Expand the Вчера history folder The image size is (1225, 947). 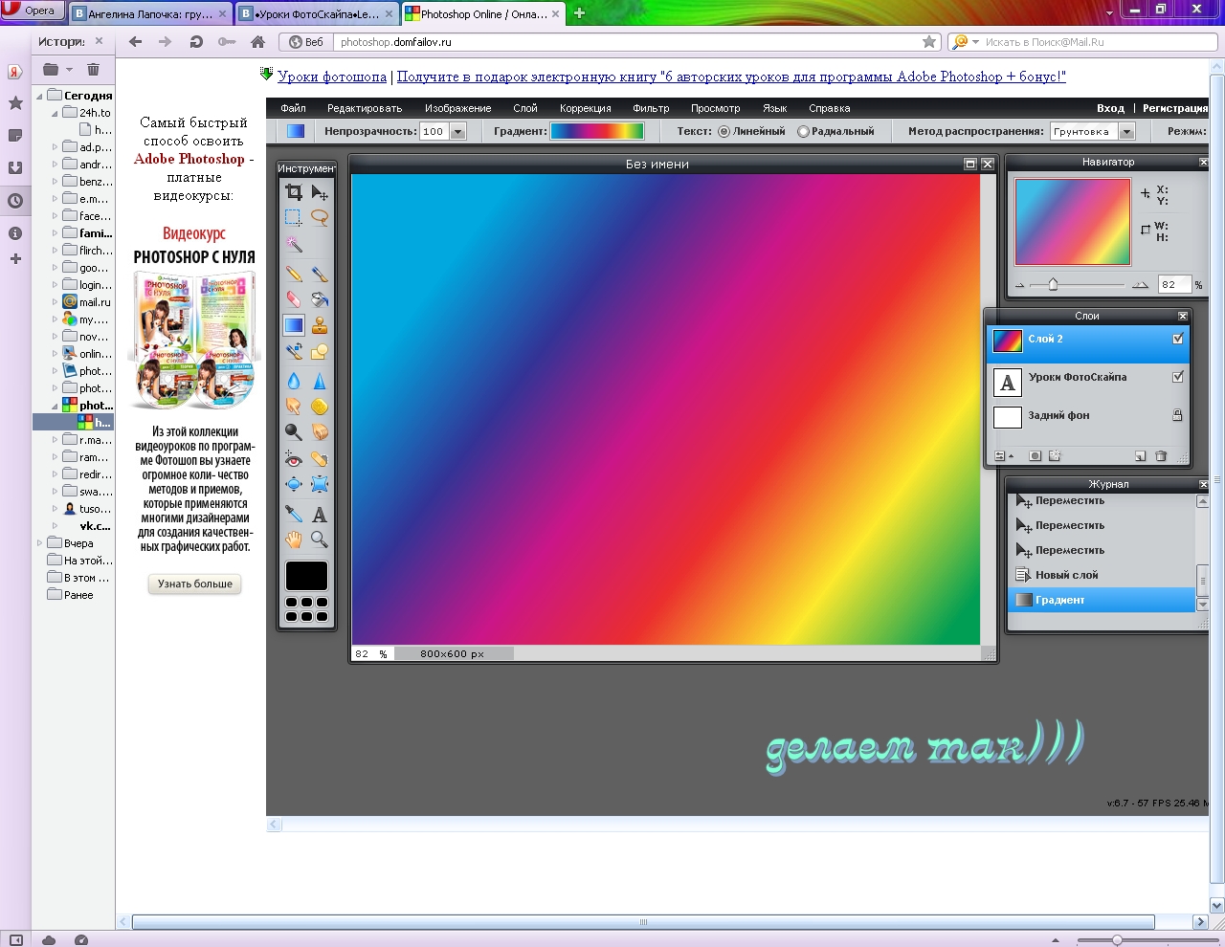tap(40, 543)
